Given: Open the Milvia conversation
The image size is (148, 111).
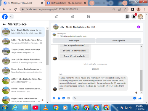Looking at the screenshot, I should [23, 90].
